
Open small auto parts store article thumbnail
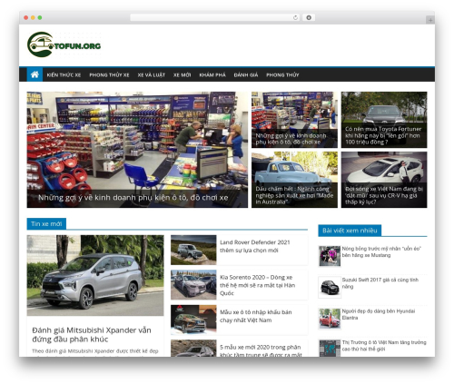point(294,120)
